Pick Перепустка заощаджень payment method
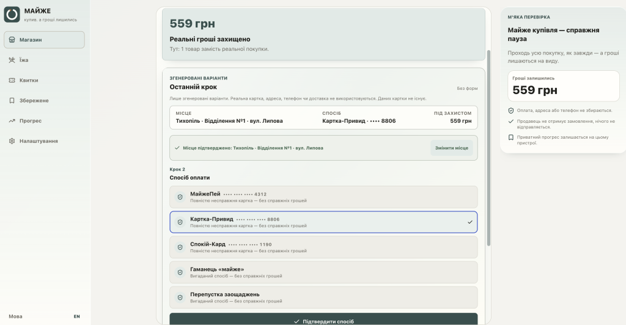626x325 pixels. tap(323, 298)
